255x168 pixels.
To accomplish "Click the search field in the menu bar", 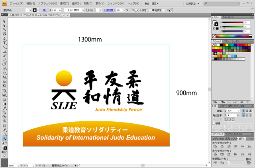I will tap(222, 4).
